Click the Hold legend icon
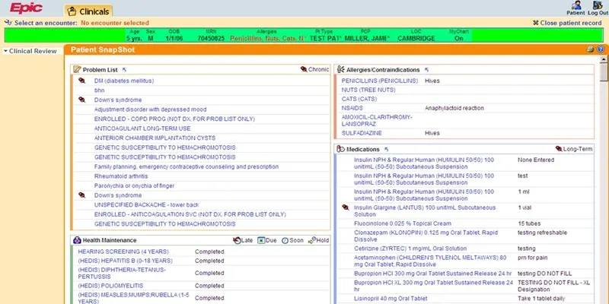The image size is (609, 304). (x=311, y=241)
